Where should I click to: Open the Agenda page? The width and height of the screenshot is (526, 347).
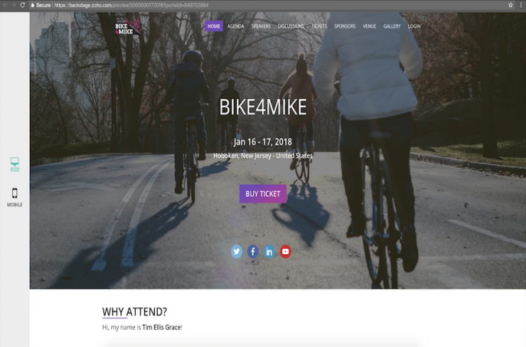pos(236,26)
